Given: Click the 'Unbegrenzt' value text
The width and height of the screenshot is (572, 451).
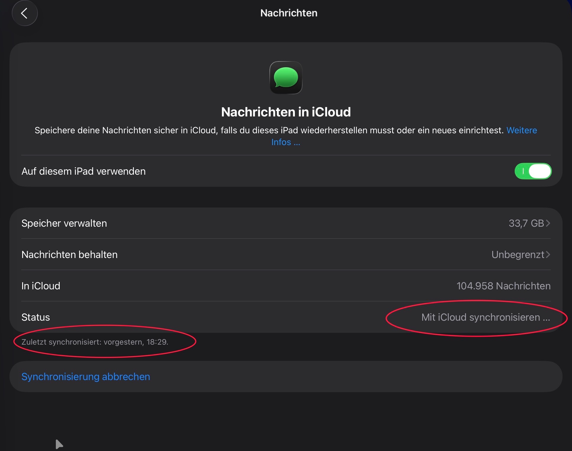Looking at the screenshot, I should point(518,254).
